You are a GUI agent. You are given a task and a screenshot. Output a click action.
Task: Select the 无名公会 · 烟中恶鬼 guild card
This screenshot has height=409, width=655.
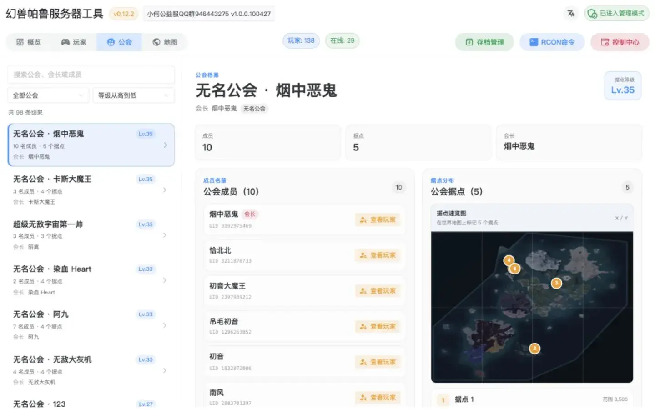(x=91, y=145)
